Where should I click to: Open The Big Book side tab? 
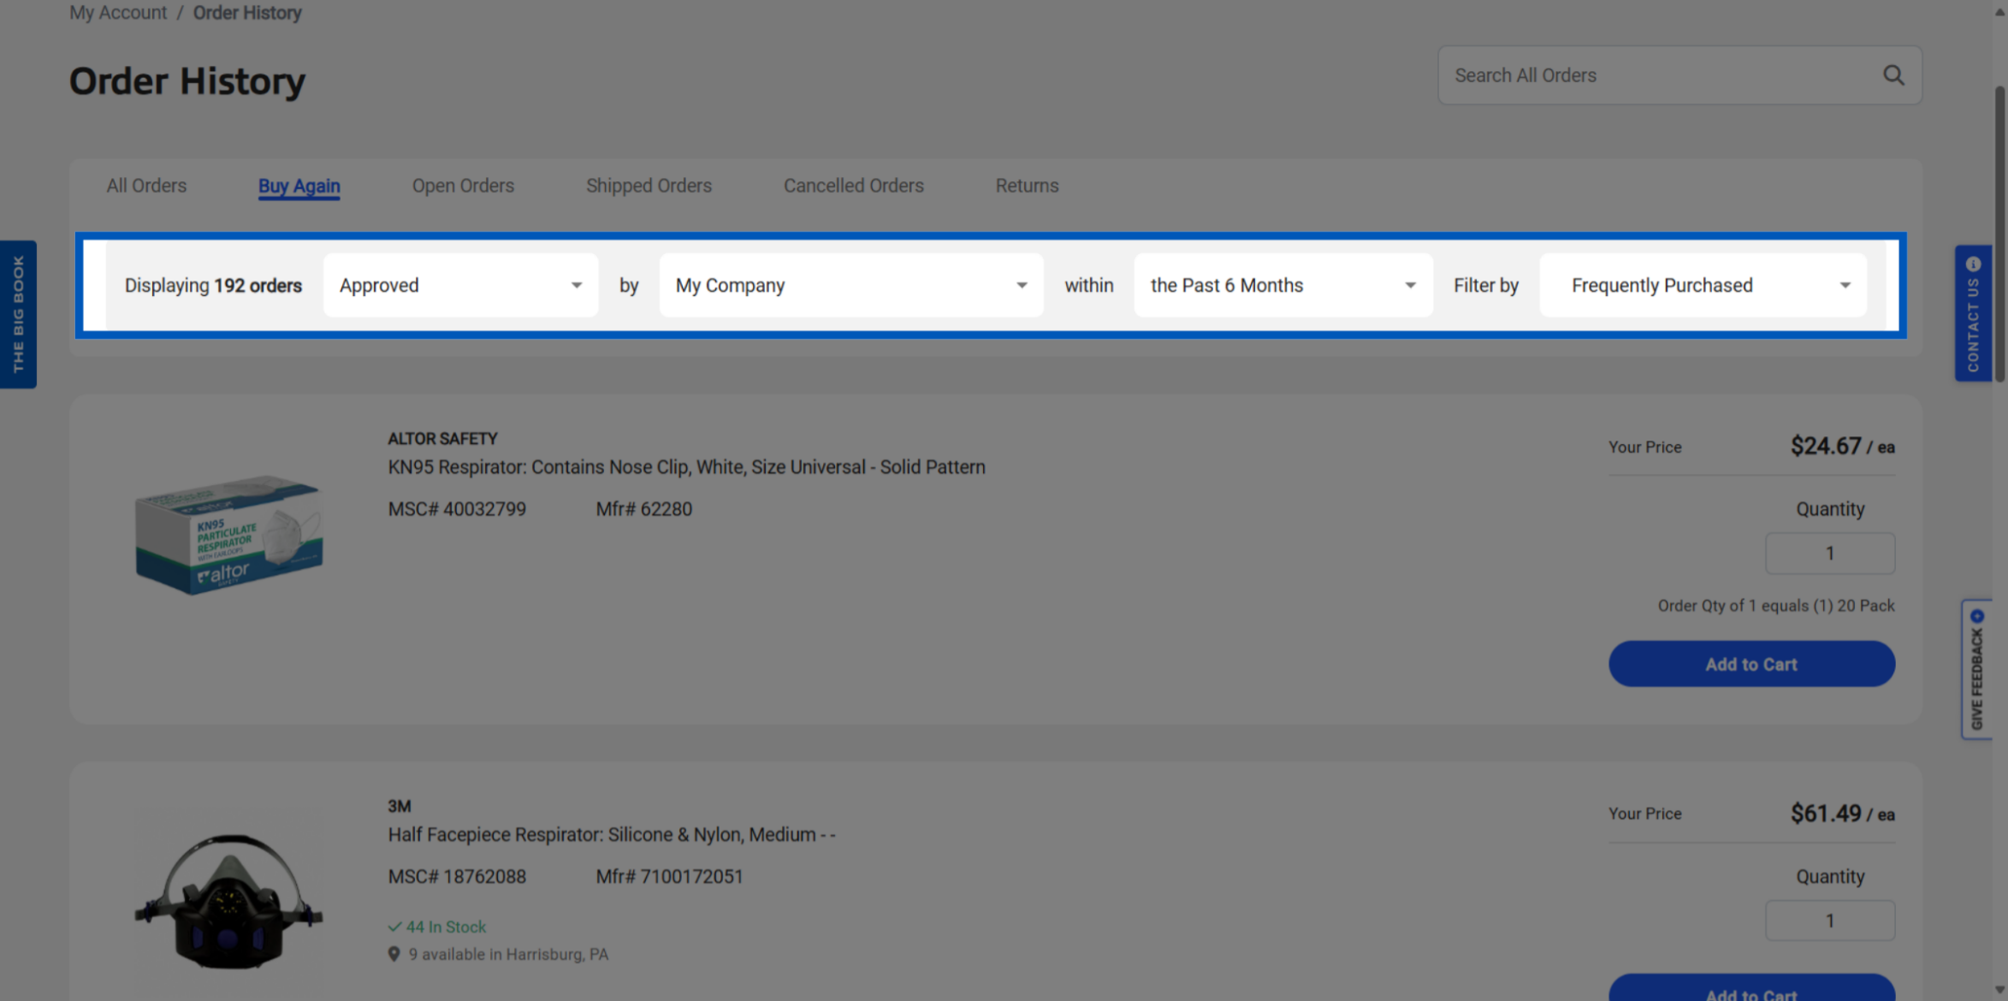click(18, 314)
